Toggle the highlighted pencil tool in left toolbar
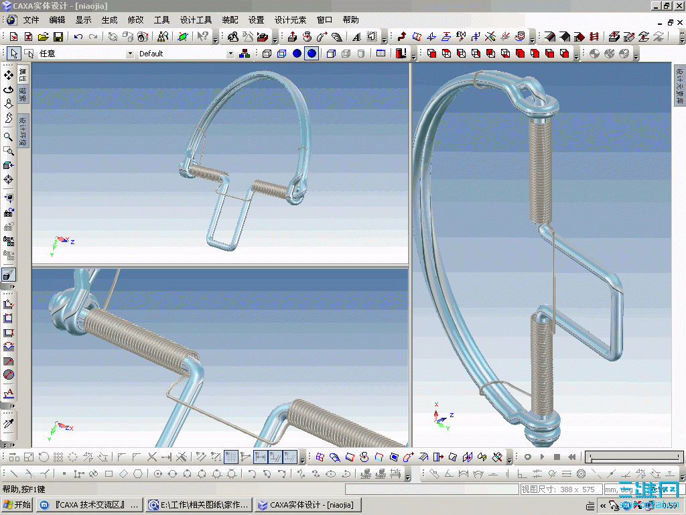The image size is (686, 515). (8, 274)
